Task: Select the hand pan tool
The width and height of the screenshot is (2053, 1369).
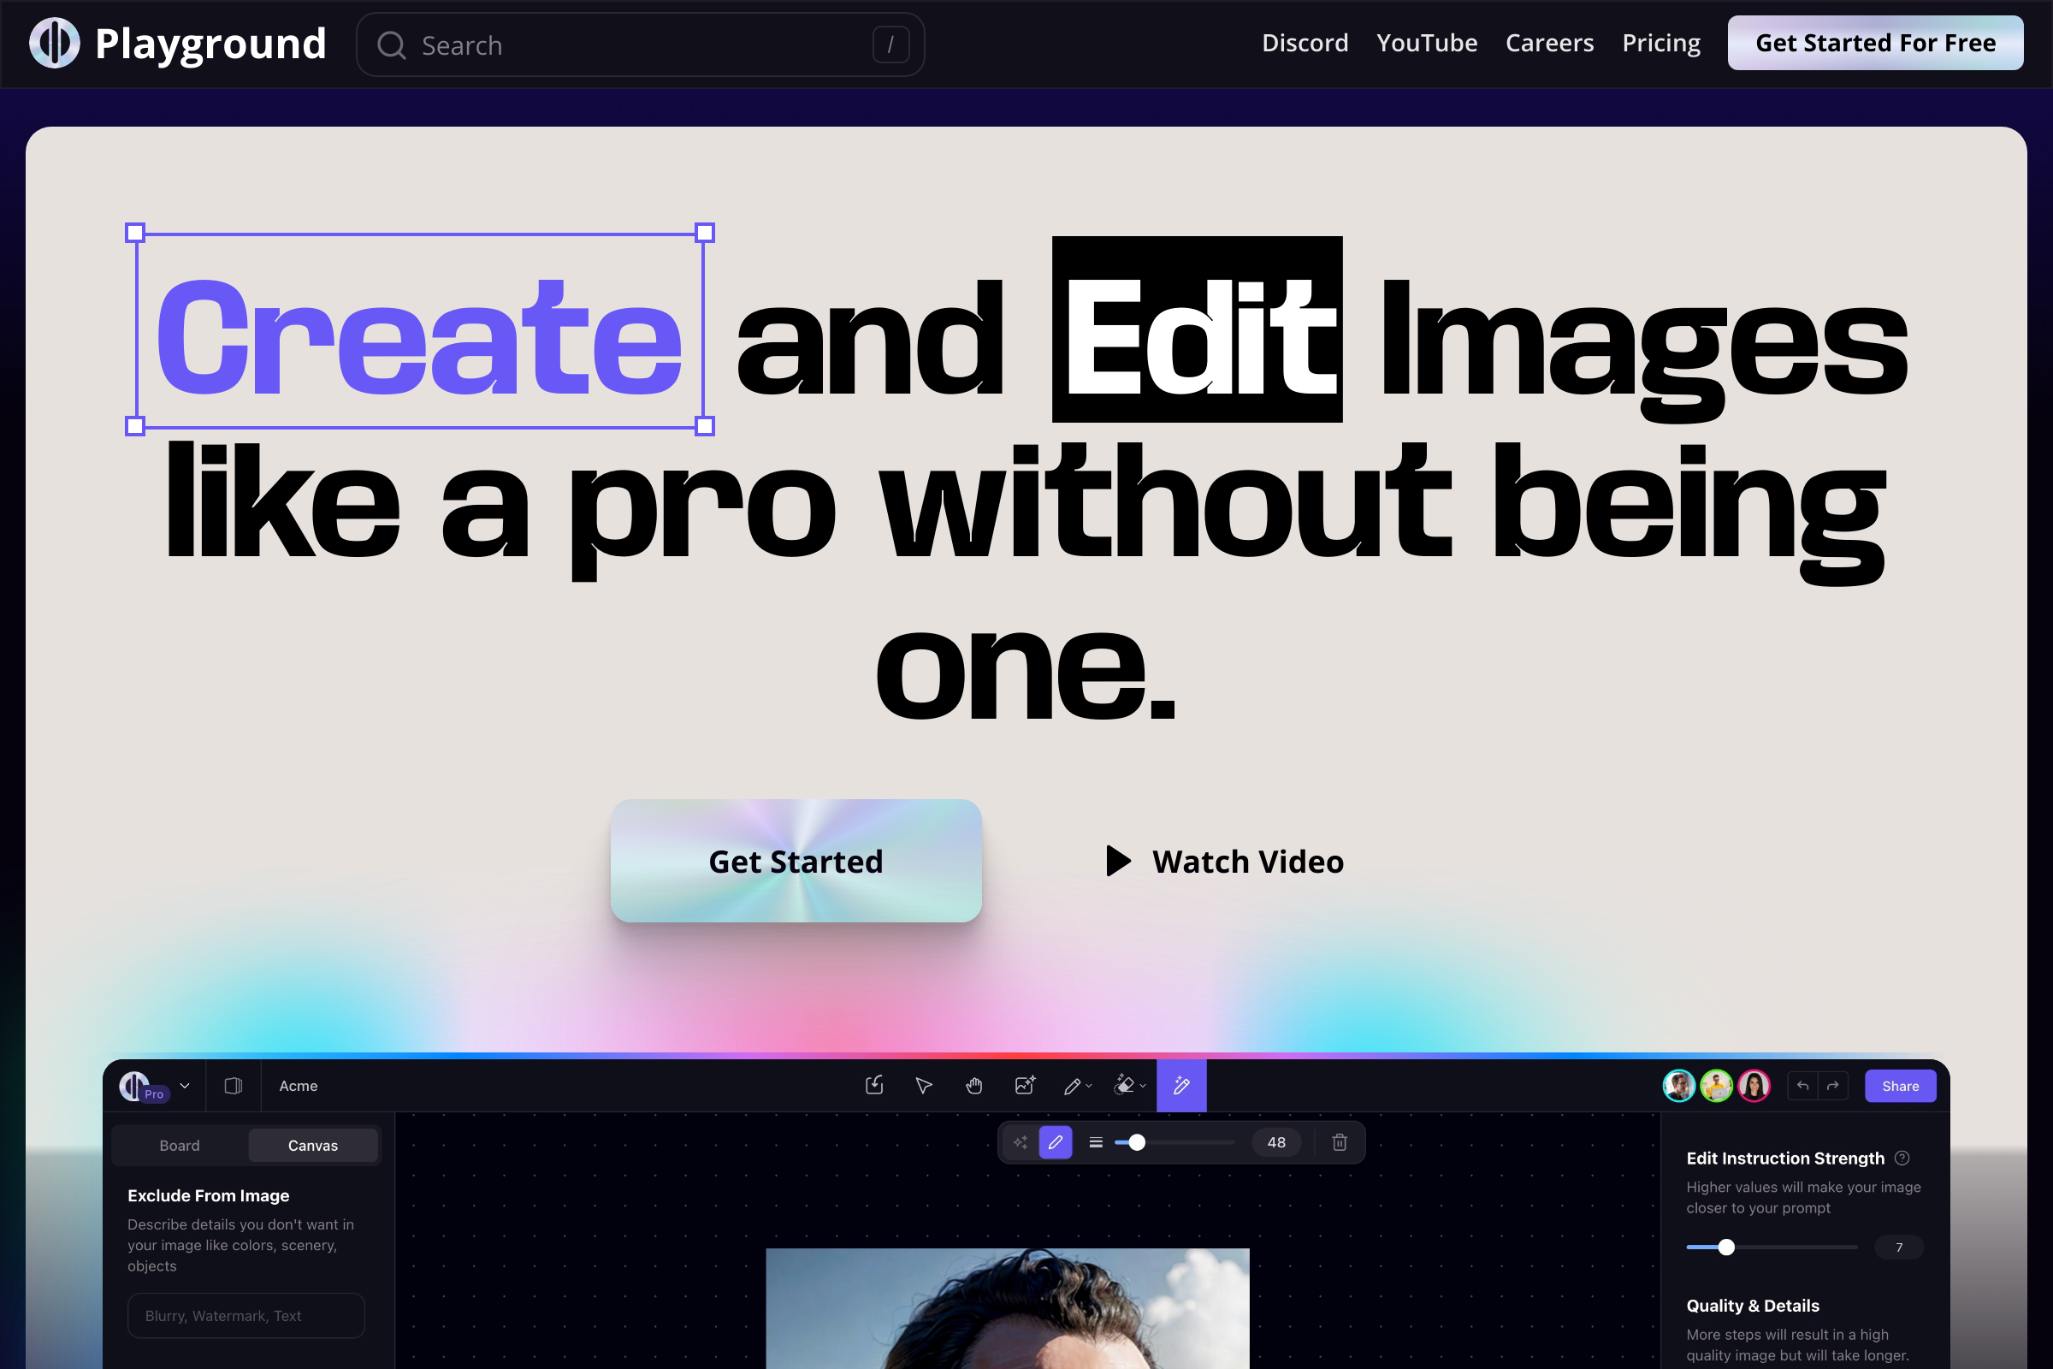Action: [974, 1085]
